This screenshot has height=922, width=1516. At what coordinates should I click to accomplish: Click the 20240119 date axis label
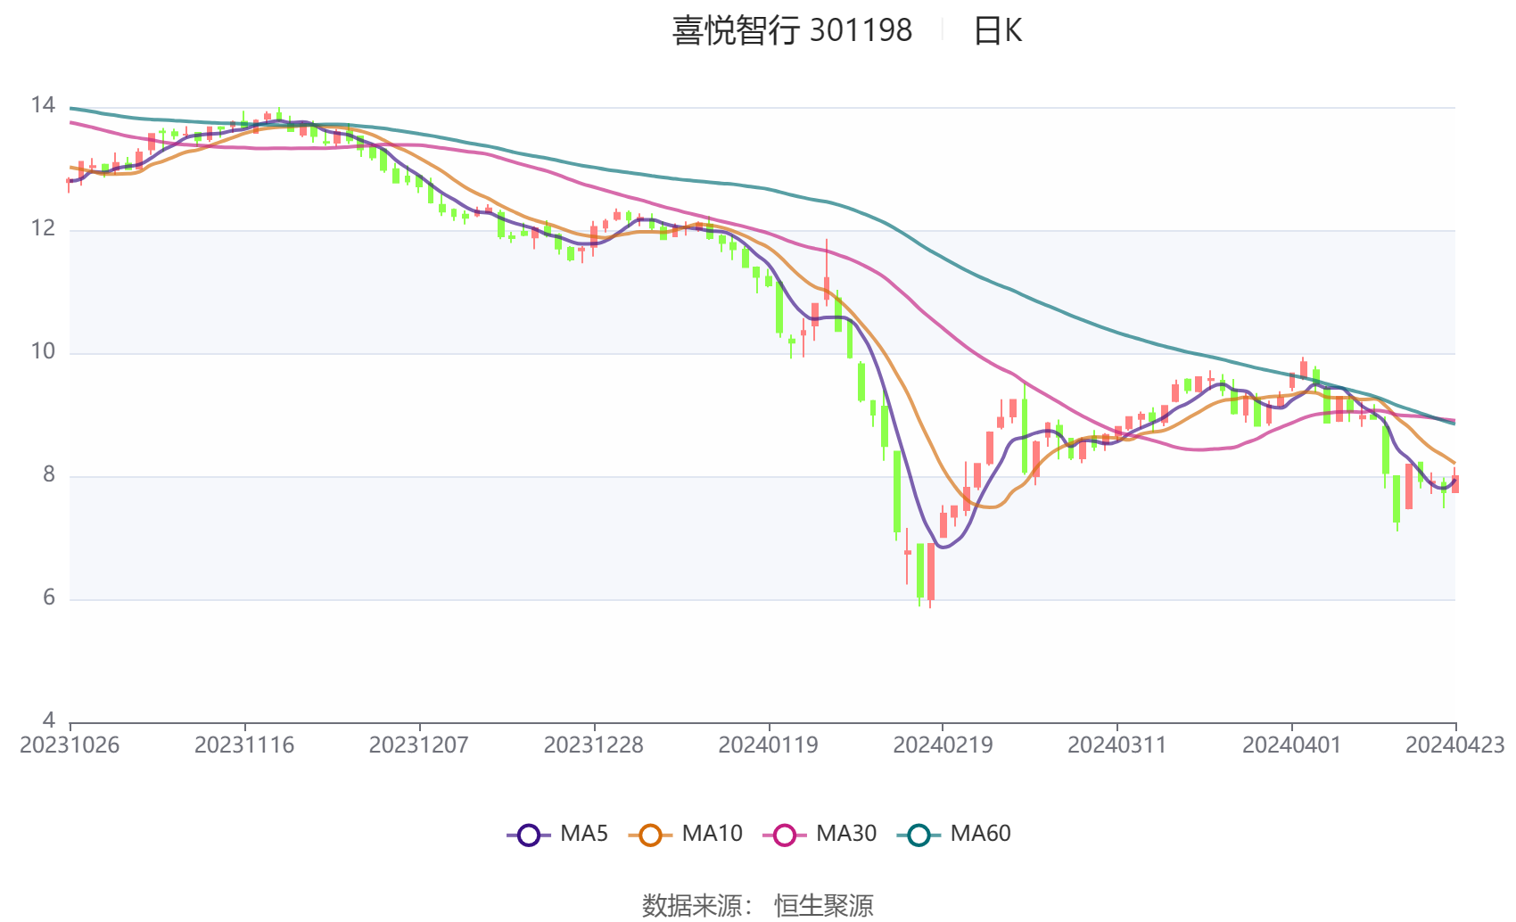769,745
